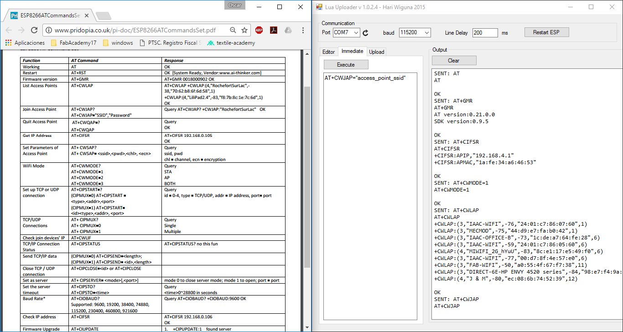Clear the Output log
Screen dimensions: 623x332
pos(454,61)
